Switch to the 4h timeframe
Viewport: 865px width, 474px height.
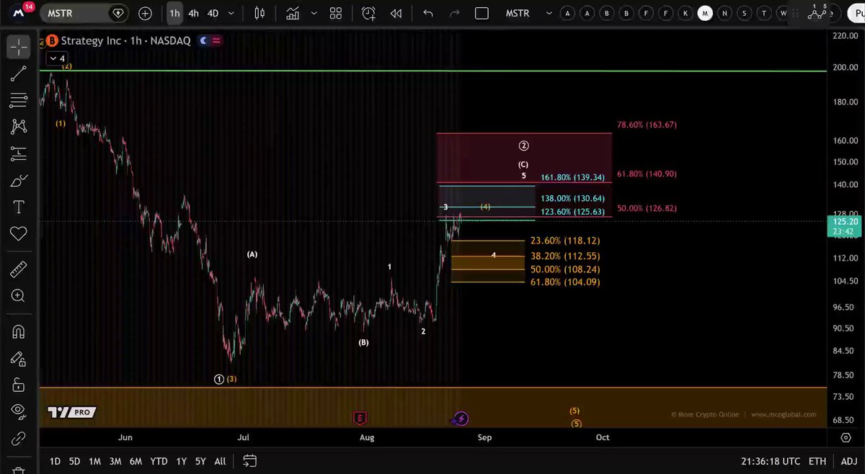pyautogui.click(x=193, y=13)
